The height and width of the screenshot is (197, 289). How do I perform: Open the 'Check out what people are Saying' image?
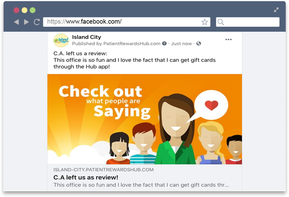[x=145, y=119]
